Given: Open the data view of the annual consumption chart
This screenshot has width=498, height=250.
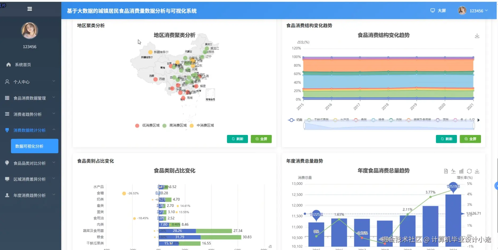Looking at the screenshot, I should (446, 171).
